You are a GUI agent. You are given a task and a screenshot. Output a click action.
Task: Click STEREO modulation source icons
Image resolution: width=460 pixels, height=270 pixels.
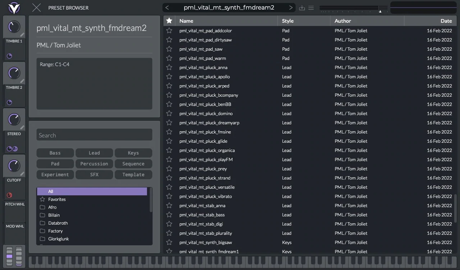pos(12,149)
